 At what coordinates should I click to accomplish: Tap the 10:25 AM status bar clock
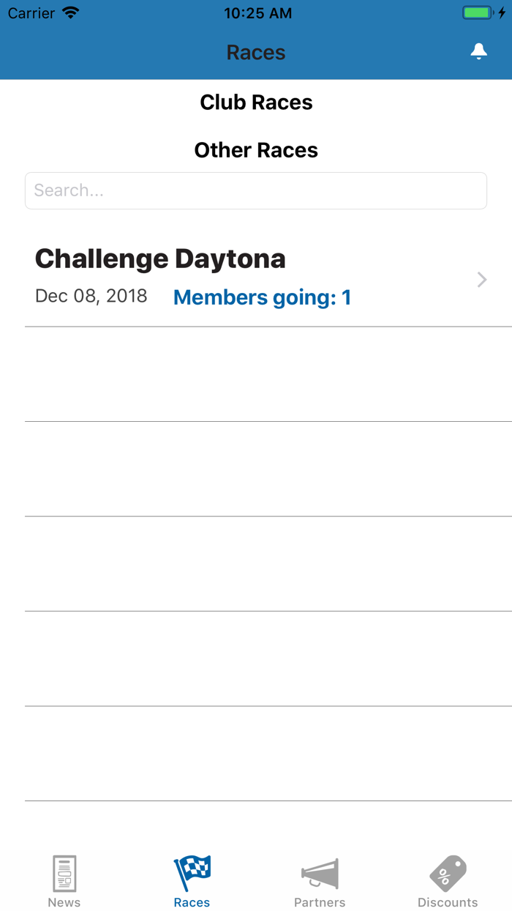point(257,13)
